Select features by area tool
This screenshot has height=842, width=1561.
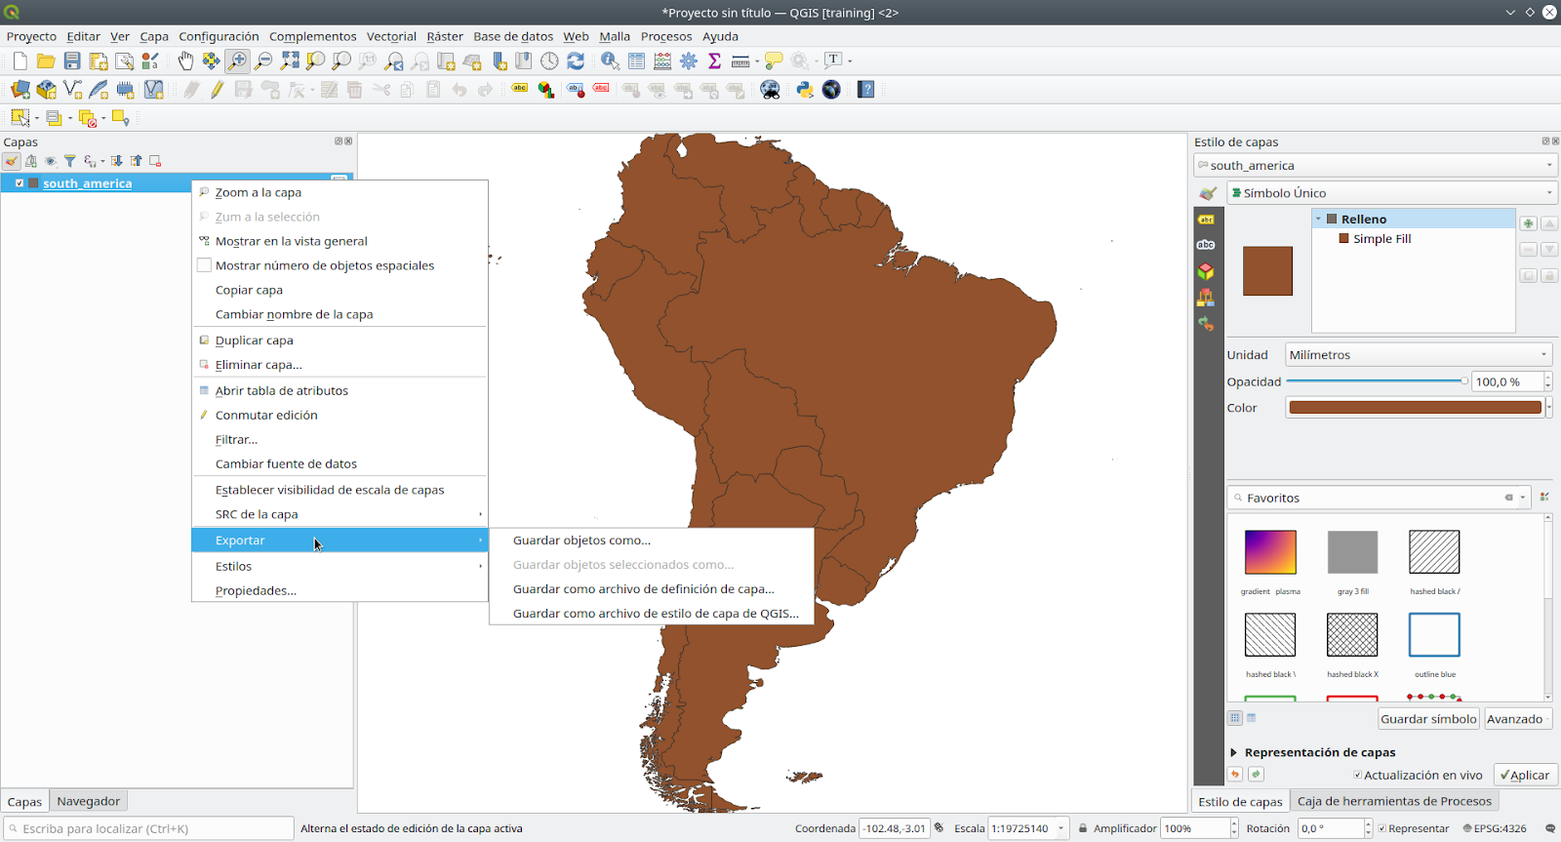point(20,118)
